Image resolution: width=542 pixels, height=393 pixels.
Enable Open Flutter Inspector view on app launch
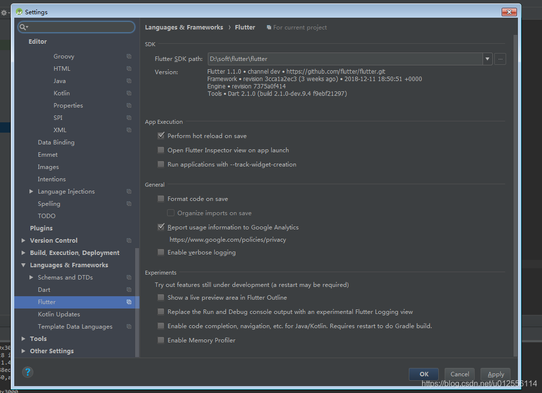[x=161, y=150]
